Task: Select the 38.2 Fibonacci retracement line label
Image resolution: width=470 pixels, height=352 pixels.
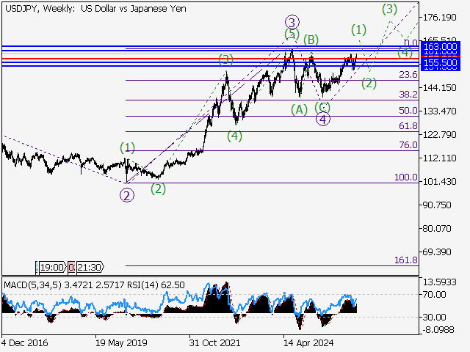Action: 408,95
